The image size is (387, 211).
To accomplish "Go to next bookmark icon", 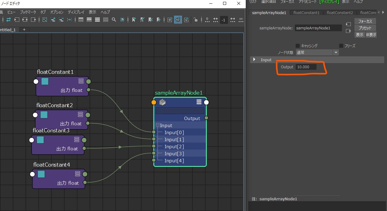I will (x=158, y=20).
